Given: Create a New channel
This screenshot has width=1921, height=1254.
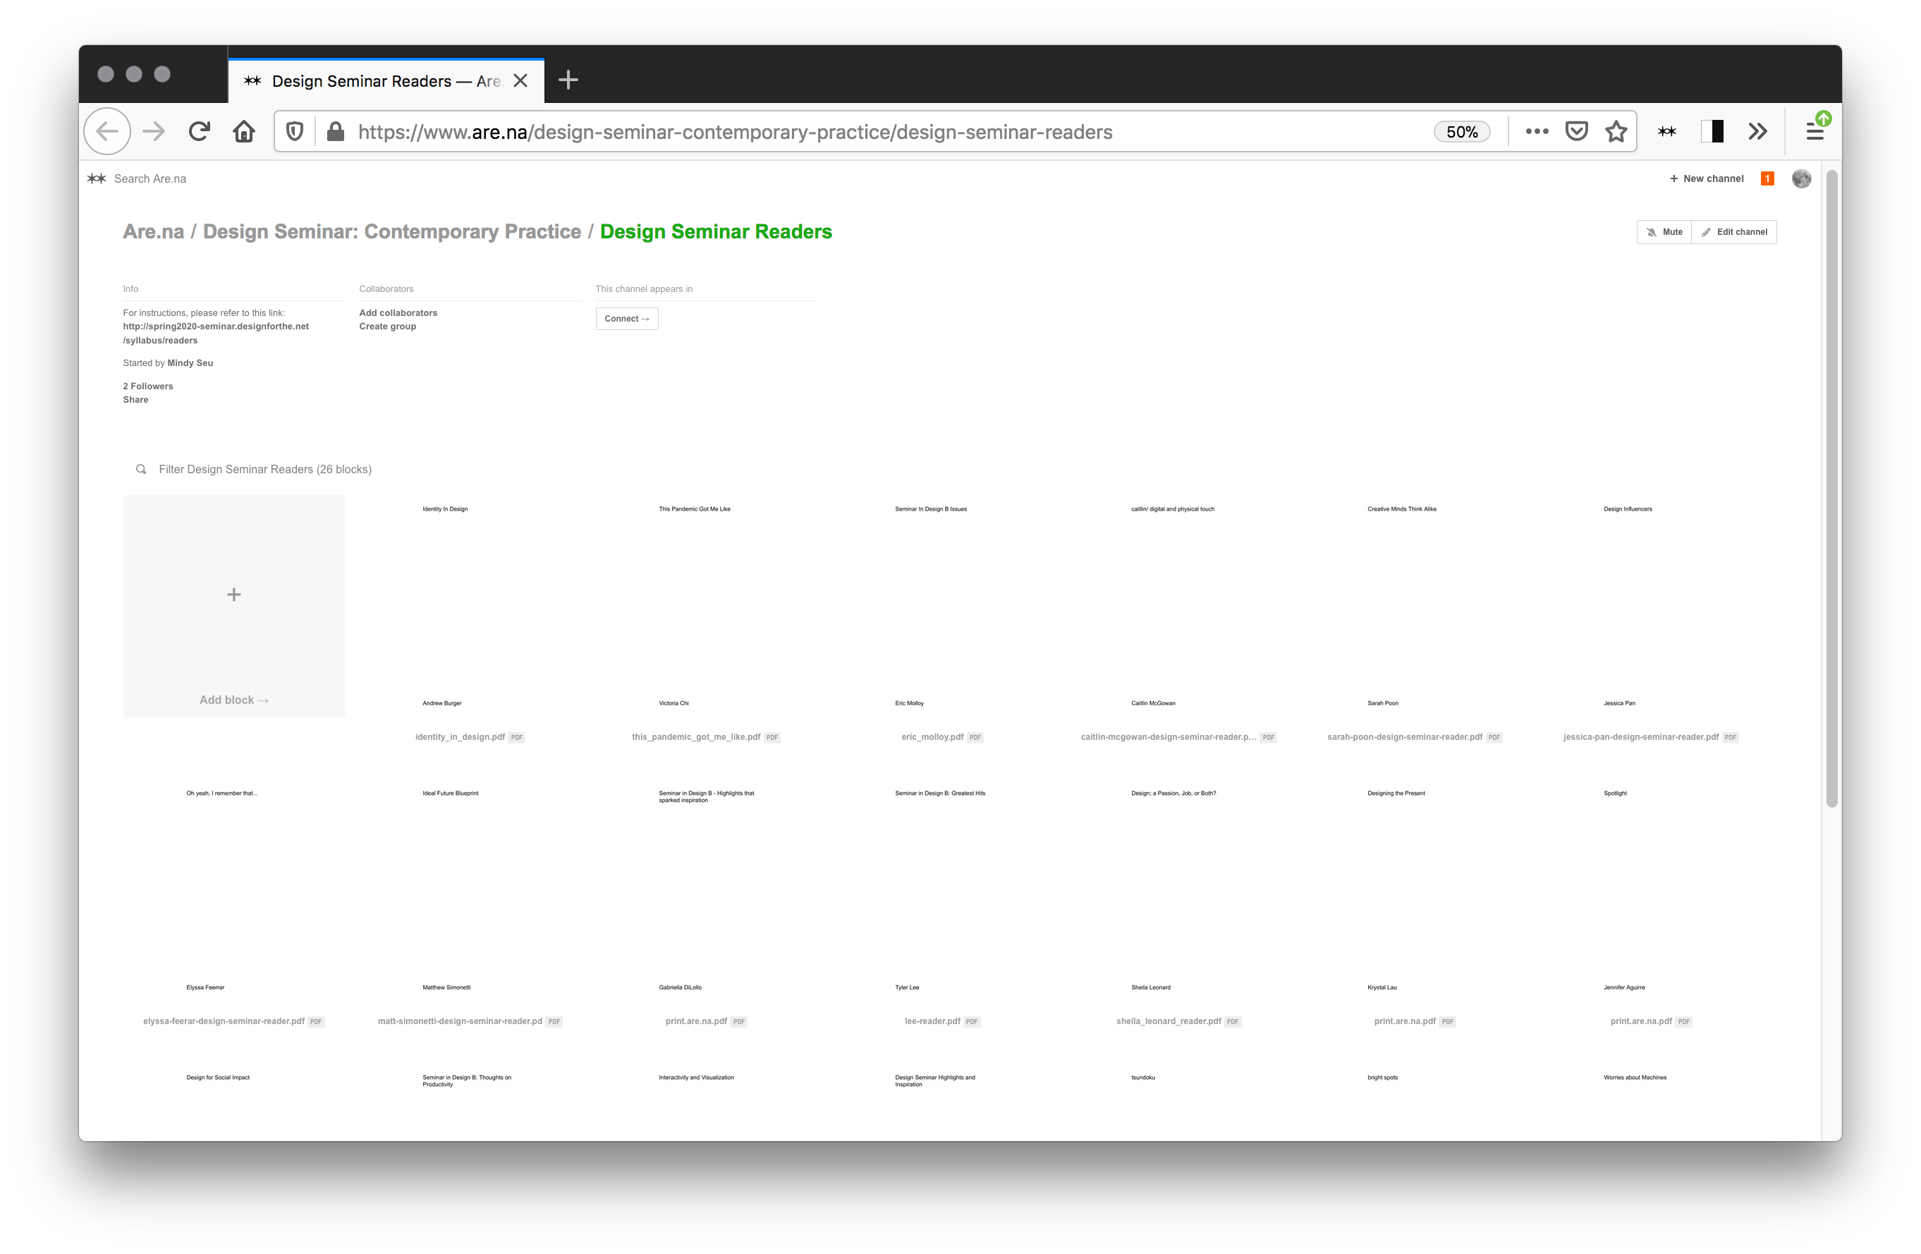Looking at the screenshot, I should (1707, 178).
